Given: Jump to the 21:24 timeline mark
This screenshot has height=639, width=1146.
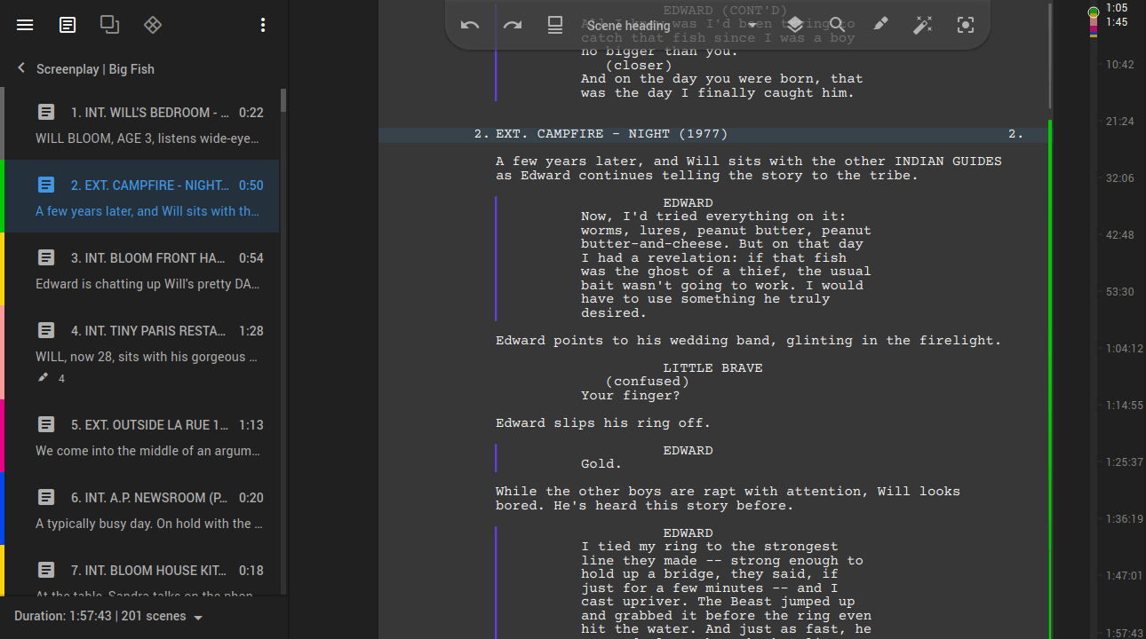Looking at the screenshot, I should (1119, 122).
